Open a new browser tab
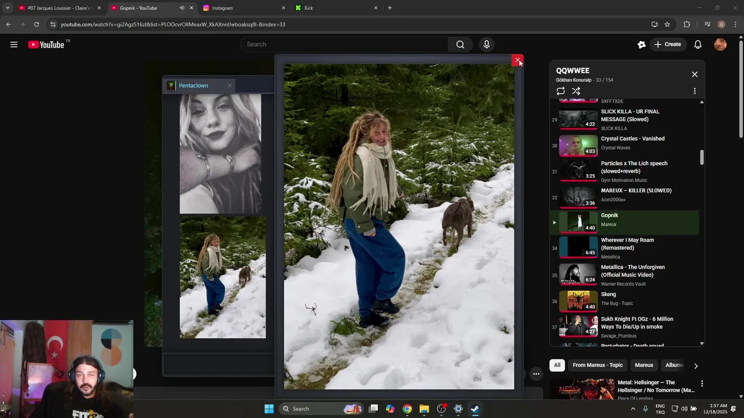The height and width of the screenshot is (418, 744). coord(389,8)
